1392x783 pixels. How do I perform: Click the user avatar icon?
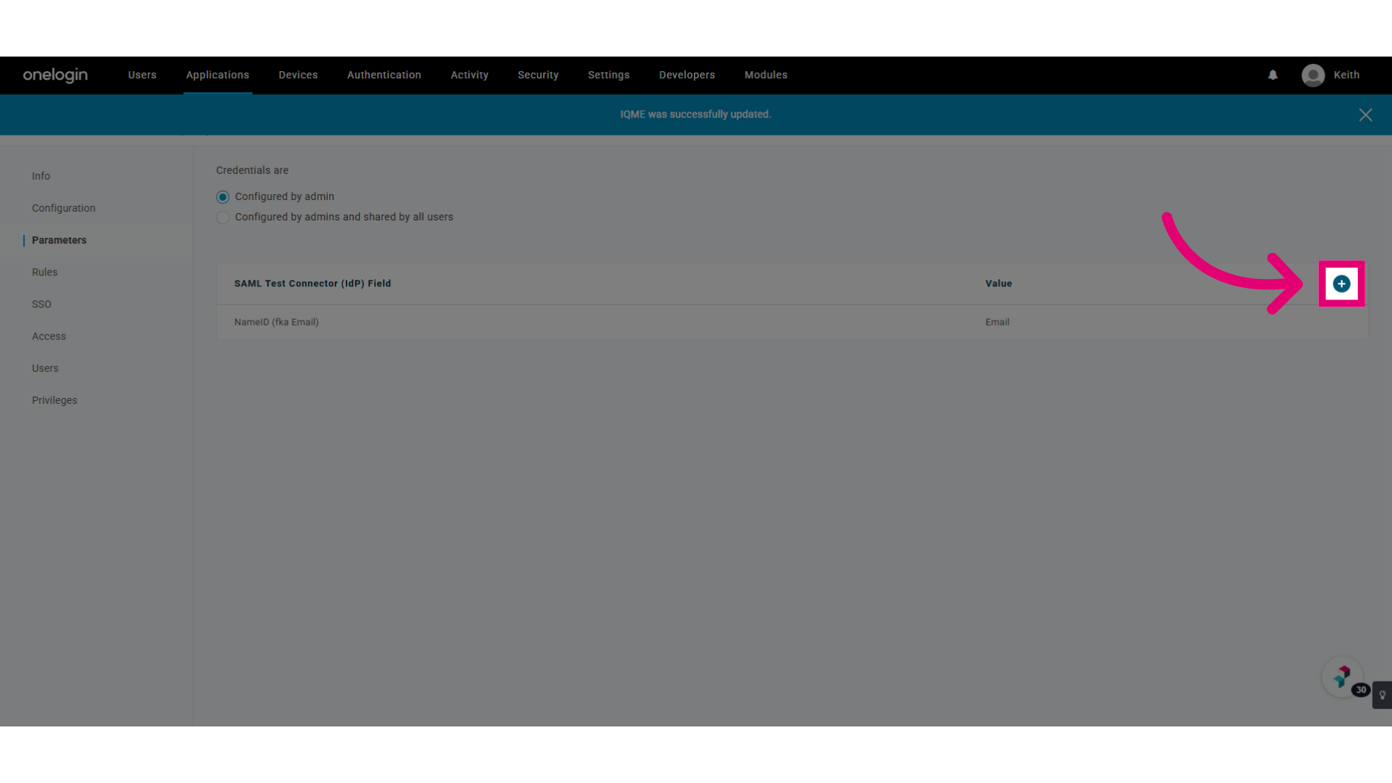pos(1313,75)
